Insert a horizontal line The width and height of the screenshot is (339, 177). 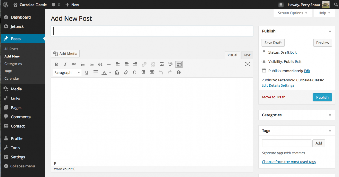pyautogui.click(x=109, y=64)
